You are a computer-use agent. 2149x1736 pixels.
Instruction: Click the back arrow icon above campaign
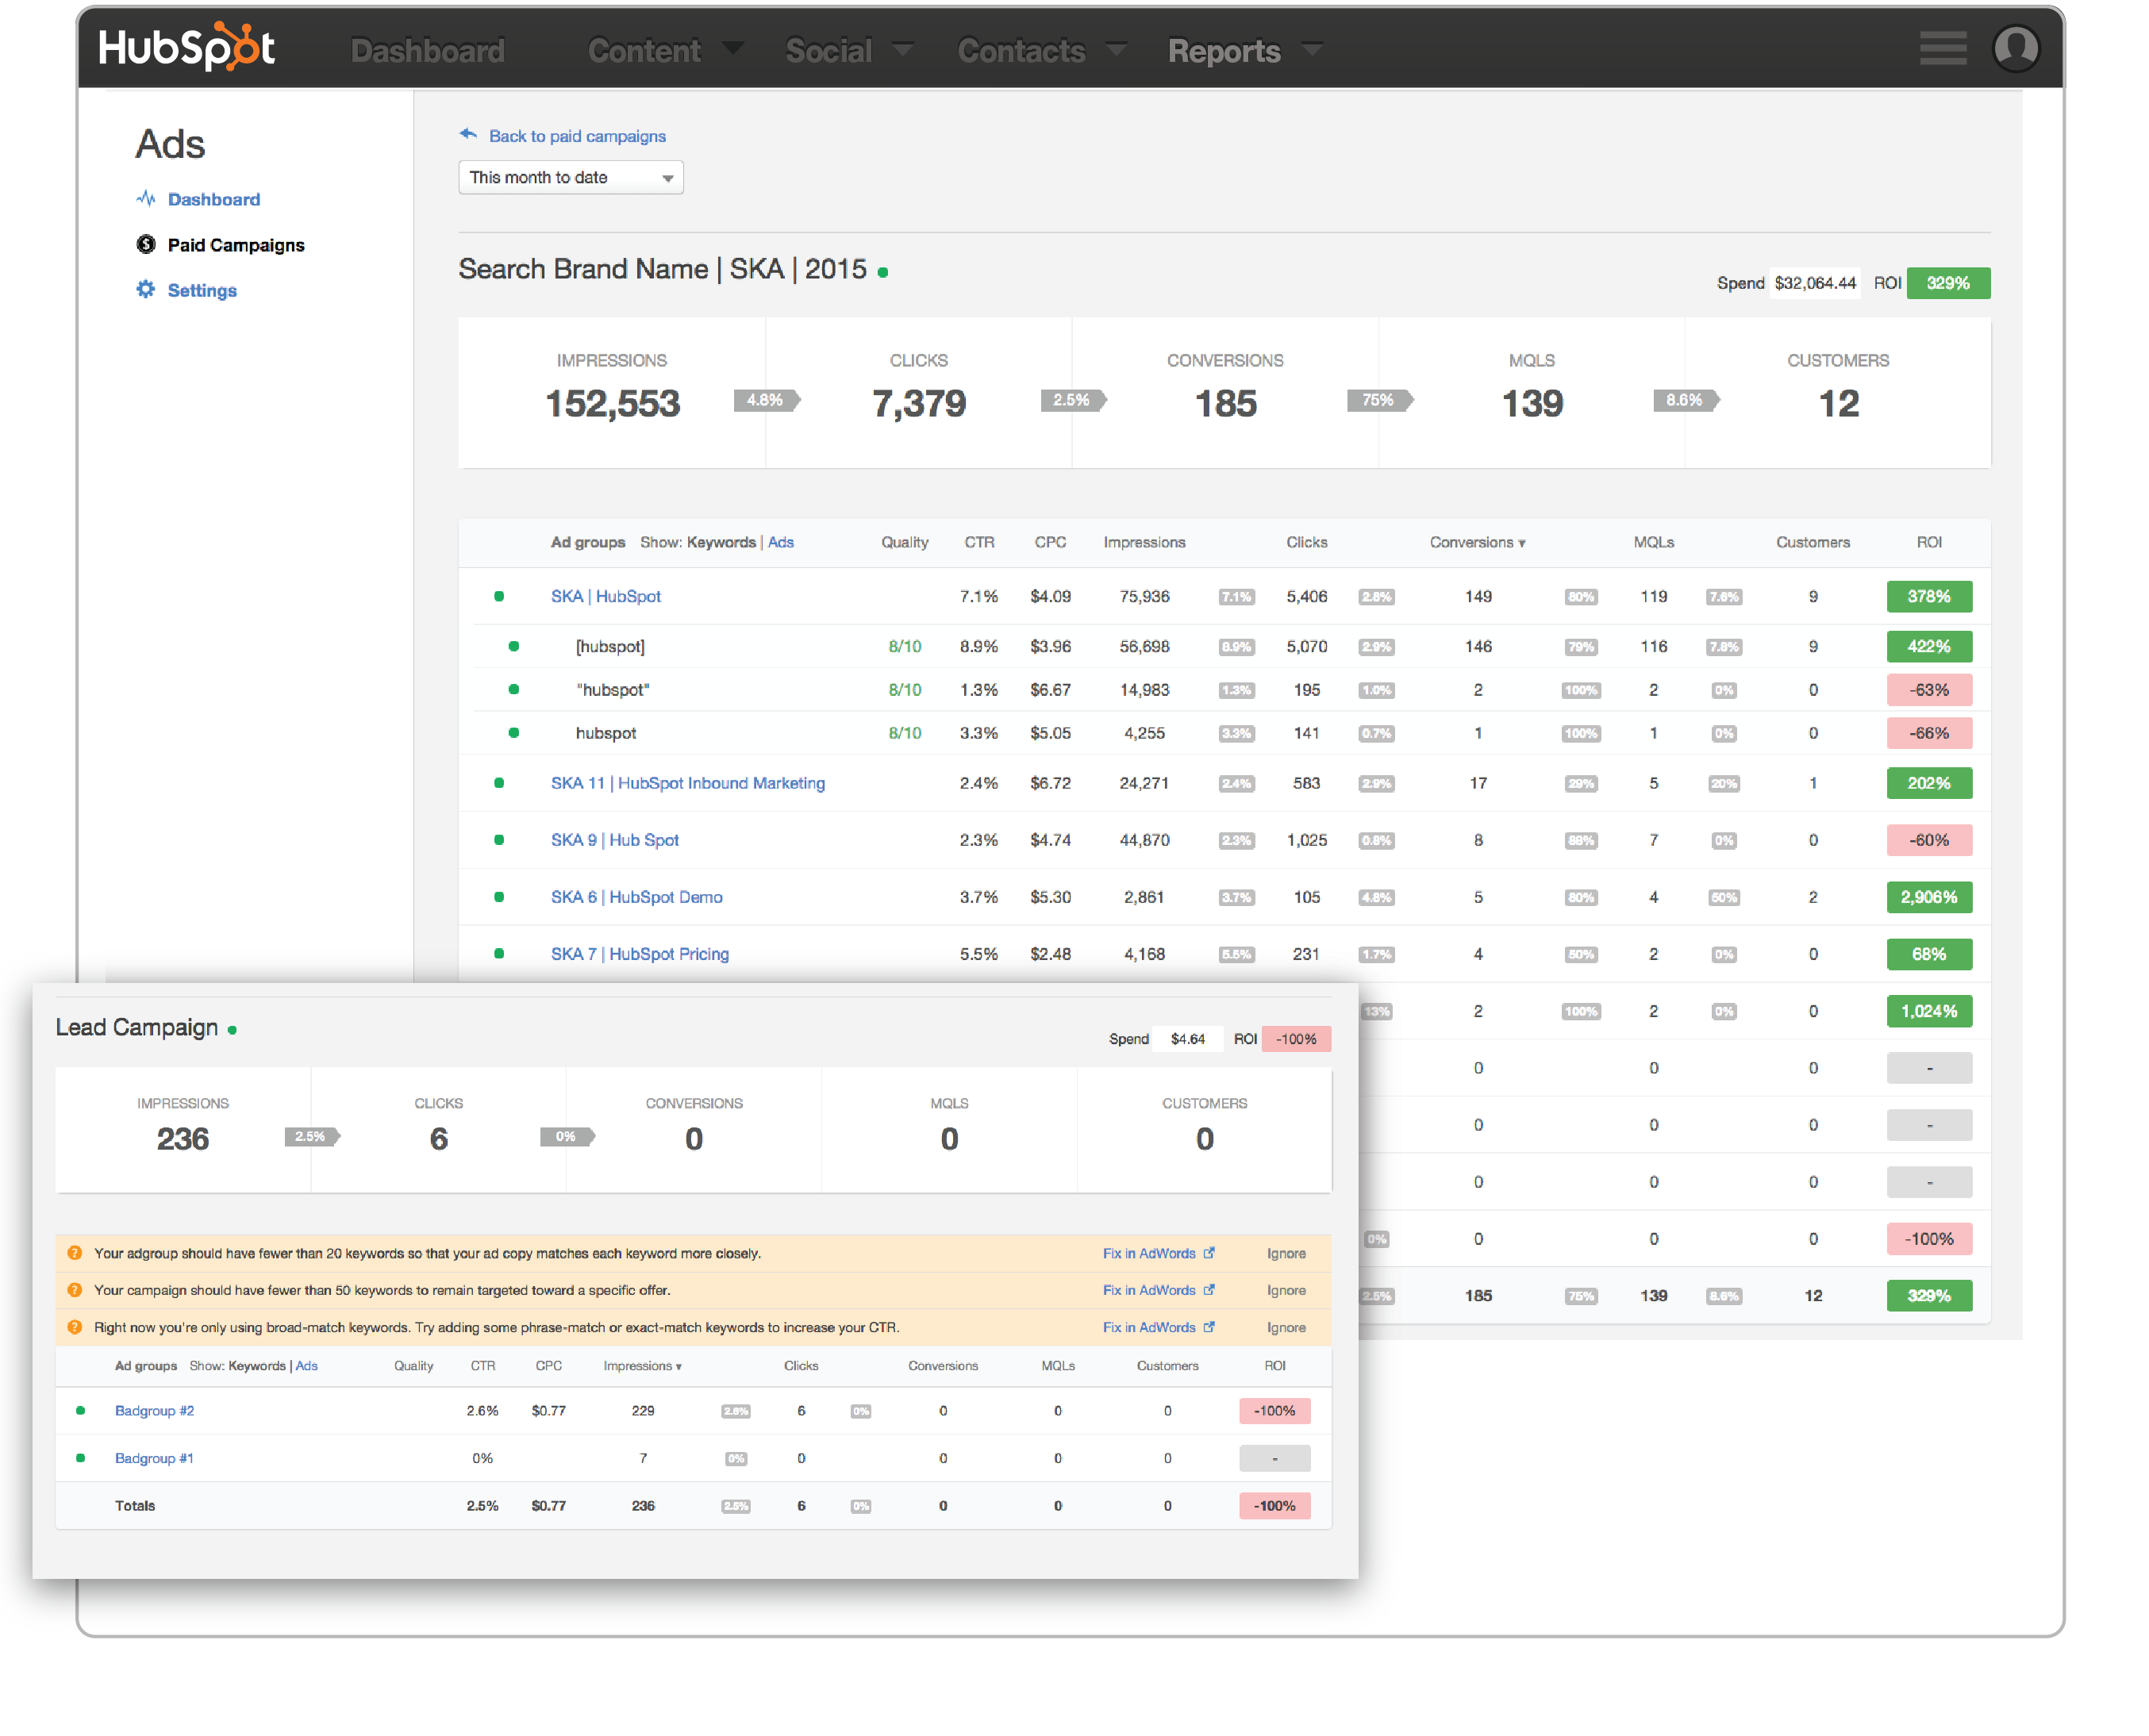pyautogui.click(x=468, y=134)
